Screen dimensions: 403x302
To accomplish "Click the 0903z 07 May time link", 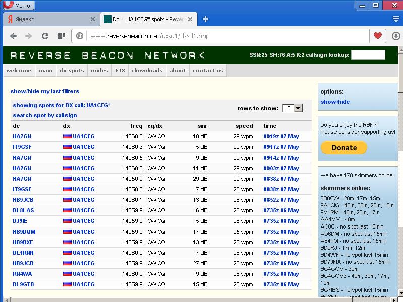I will (282, 168).
